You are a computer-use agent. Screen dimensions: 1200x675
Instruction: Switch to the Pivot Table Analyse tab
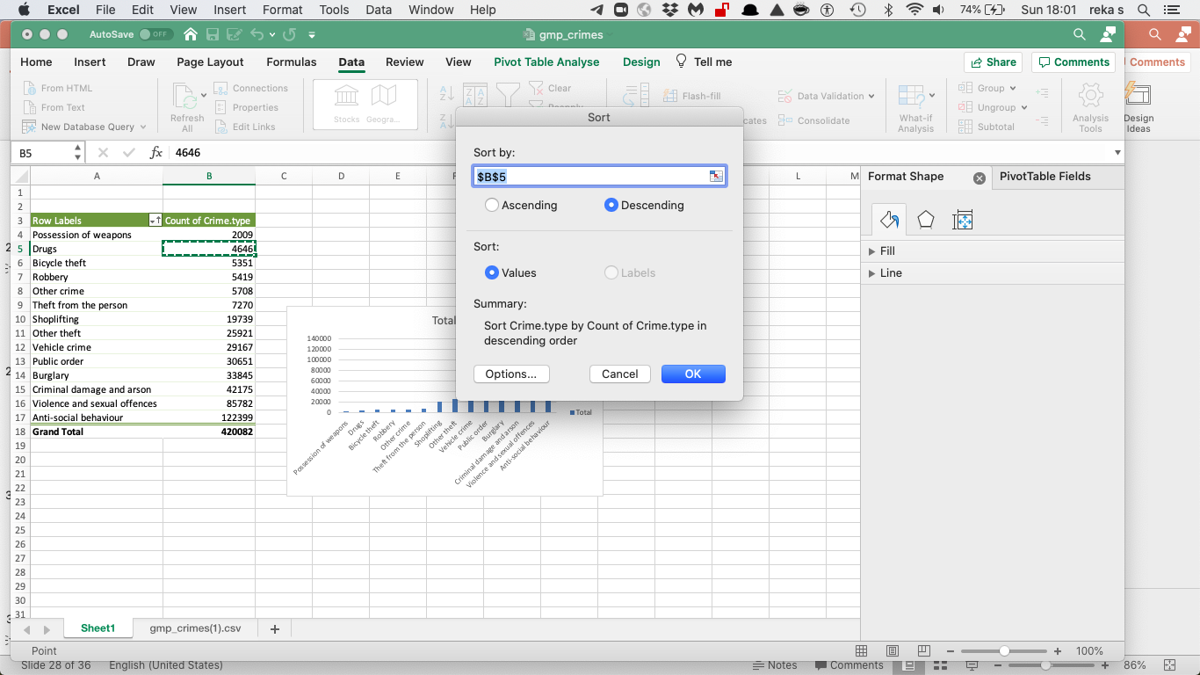pyautogui.click(x=546, y=62)
